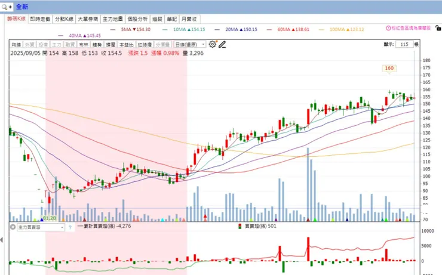The width and height of the screenshot is (442, 275).
Task: Close the 主力買賣超 indicator panel
Action: 13,227
